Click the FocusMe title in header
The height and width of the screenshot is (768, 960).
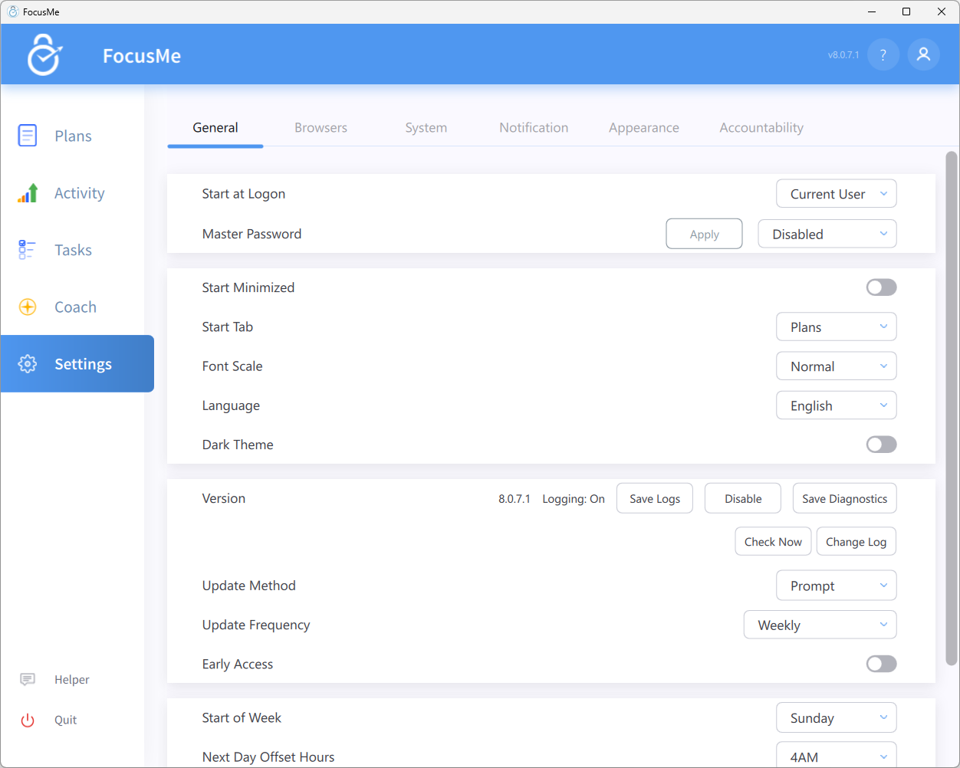click(x=142, y=56)
